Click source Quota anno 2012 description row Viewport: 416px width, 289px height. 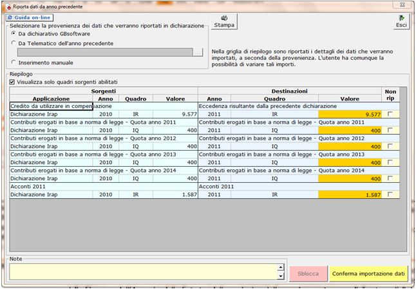click(x=104, y=138)
